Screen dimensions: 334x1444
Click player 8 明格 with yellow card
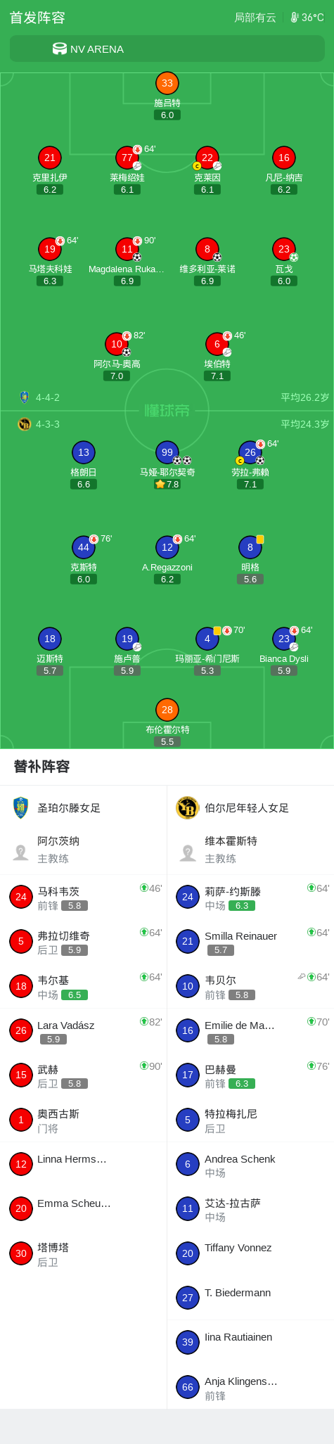(x=250, y=547)
